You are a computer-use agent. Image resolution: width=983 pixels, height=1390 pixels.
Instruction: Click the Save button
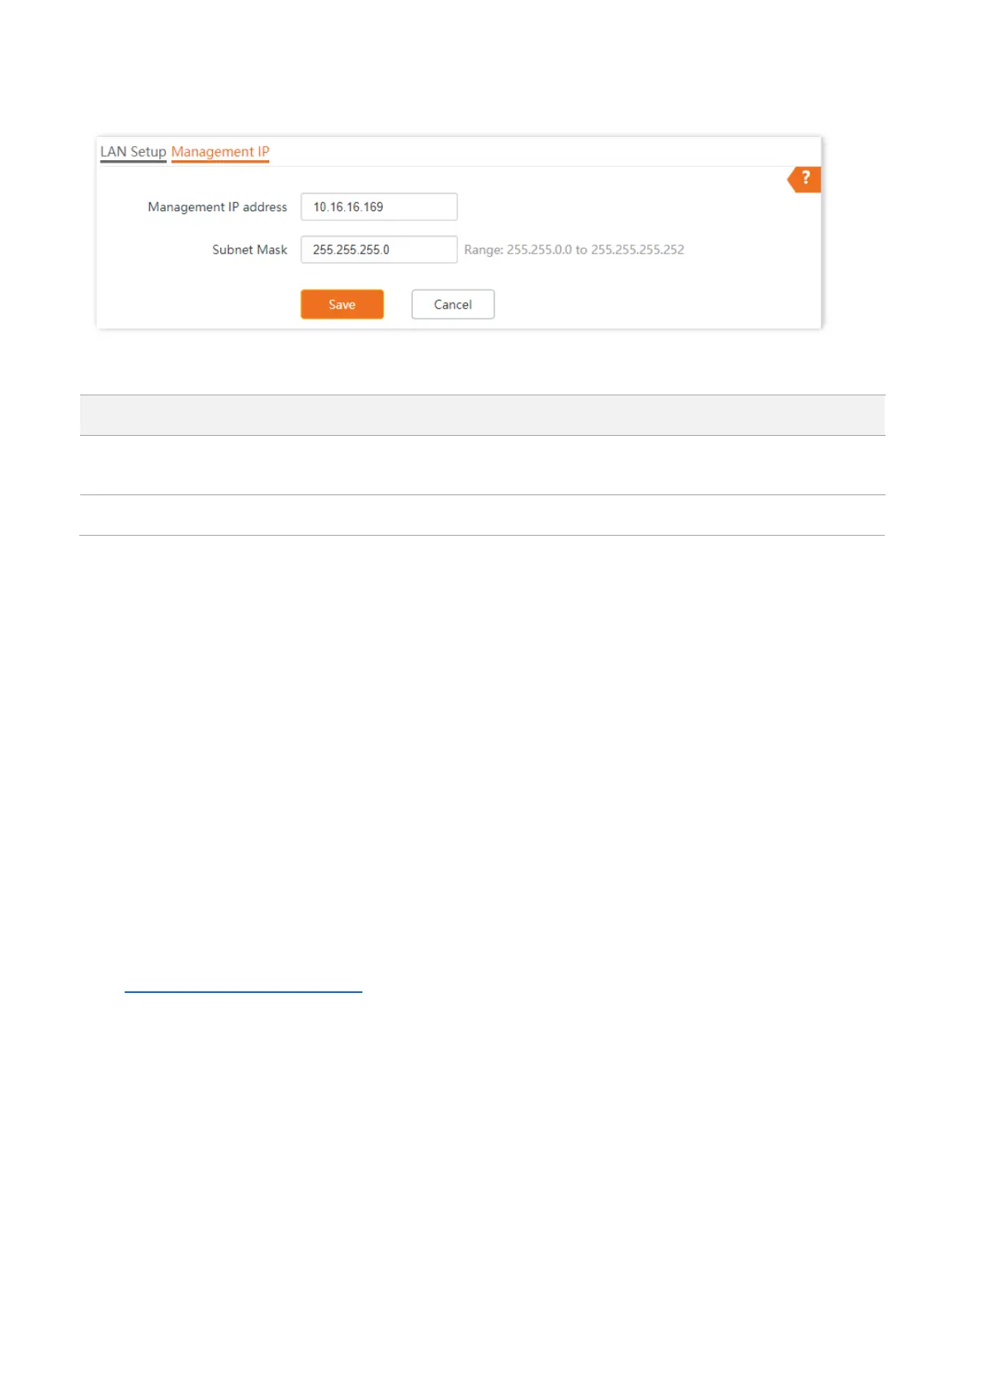(x=342, y=304)
